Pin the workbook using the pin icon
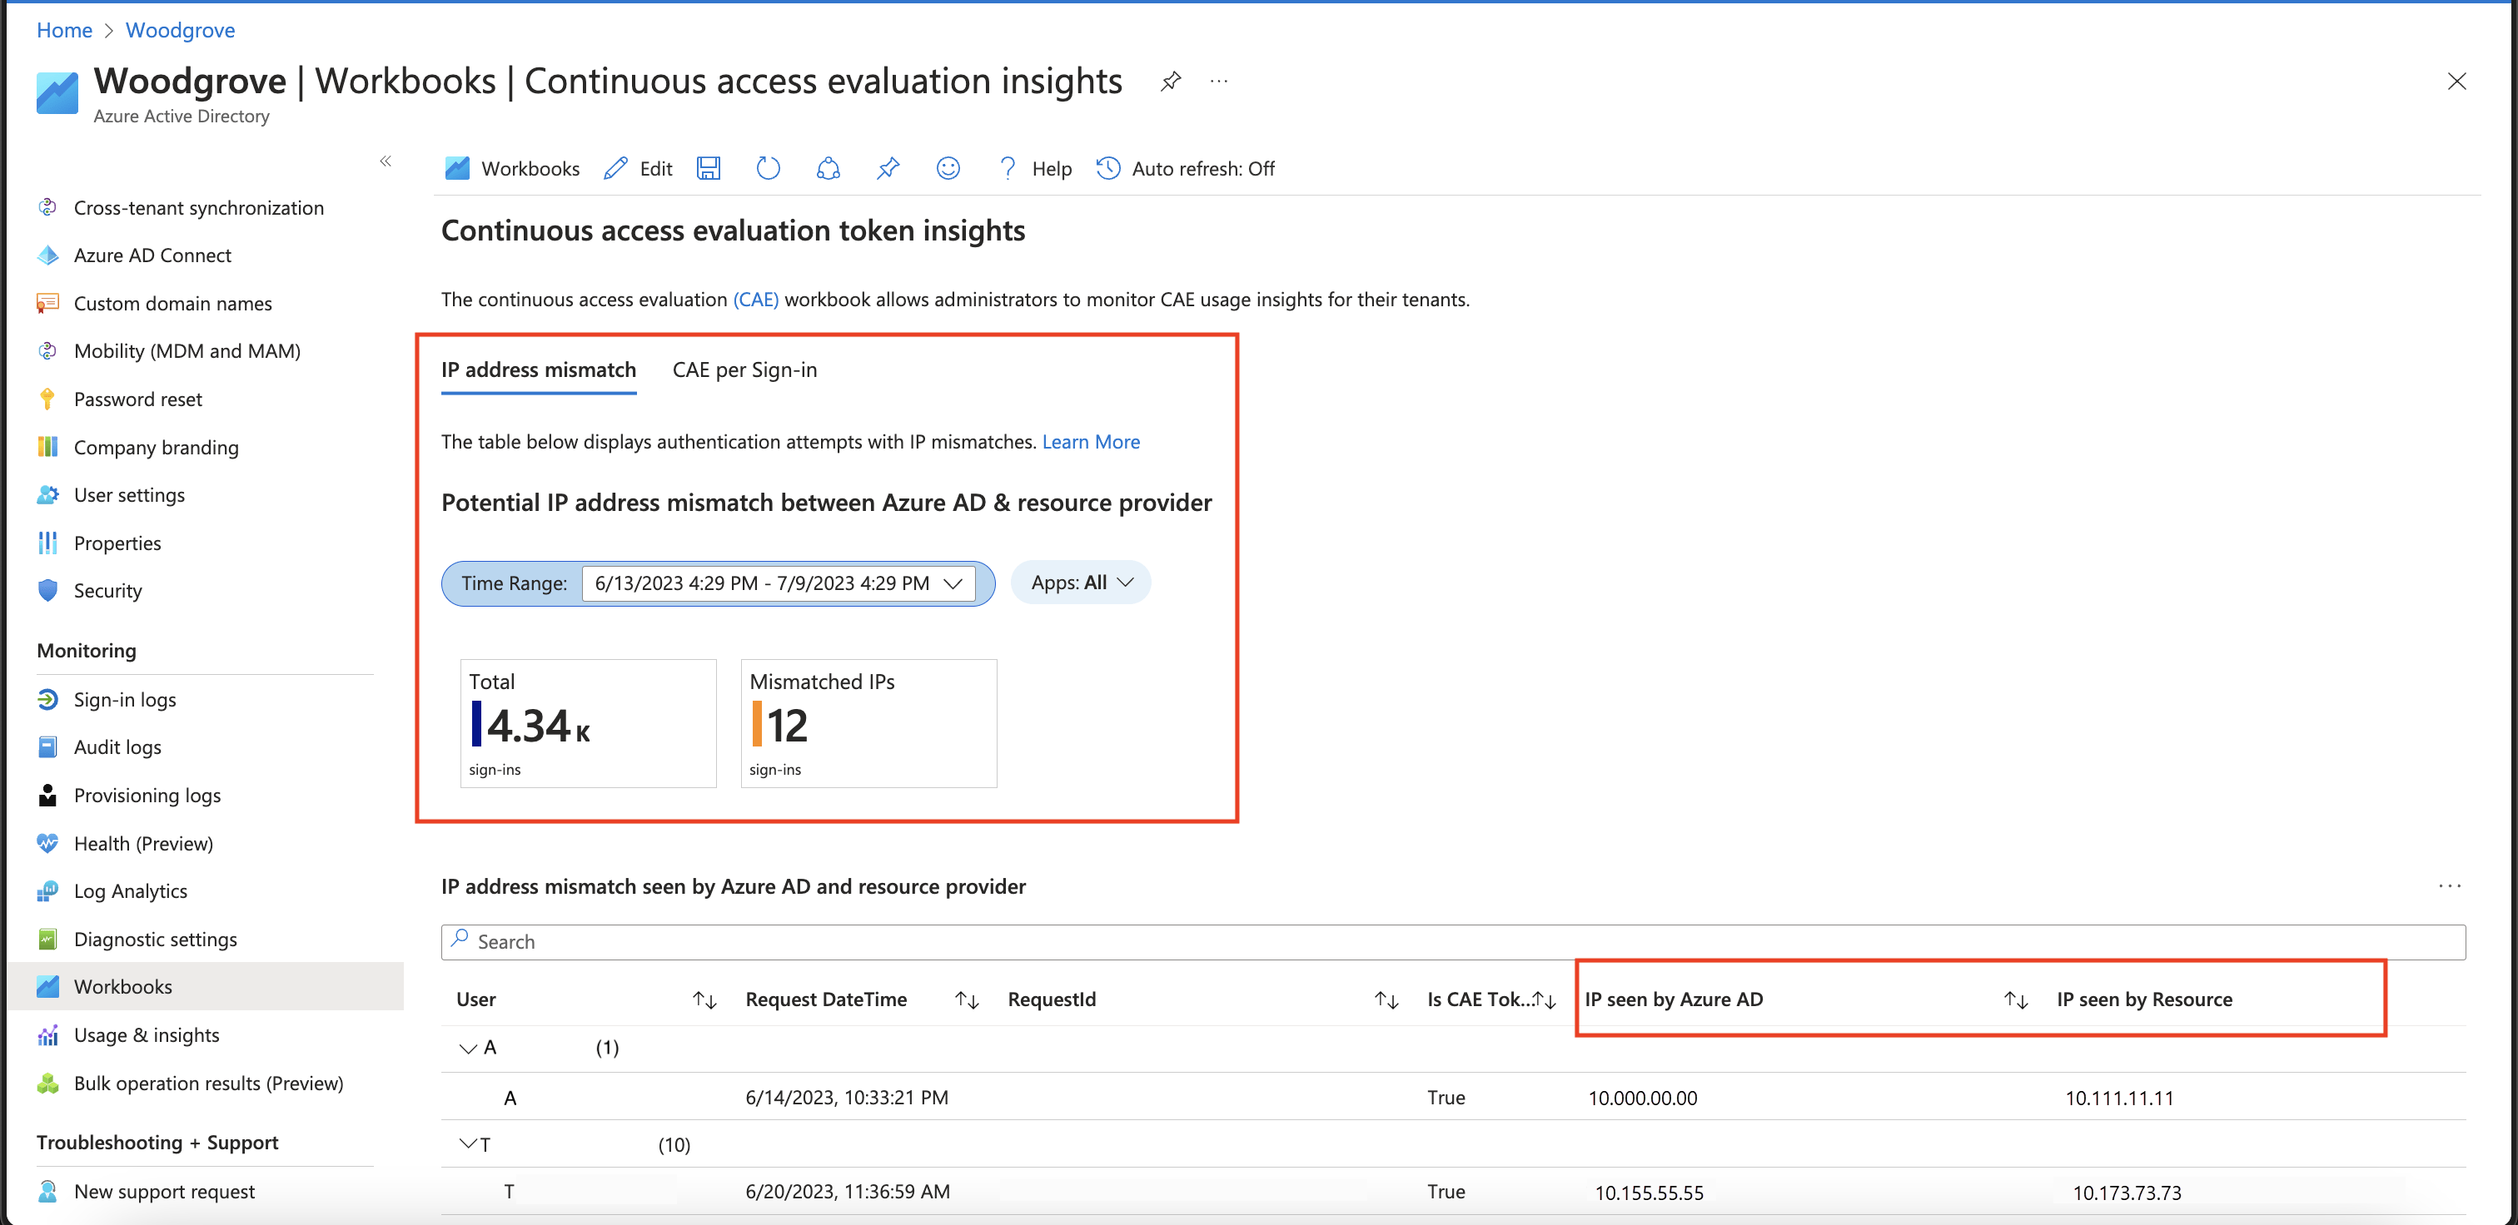This screenshot has height=1225, width=2518. (x=888, y=168)
